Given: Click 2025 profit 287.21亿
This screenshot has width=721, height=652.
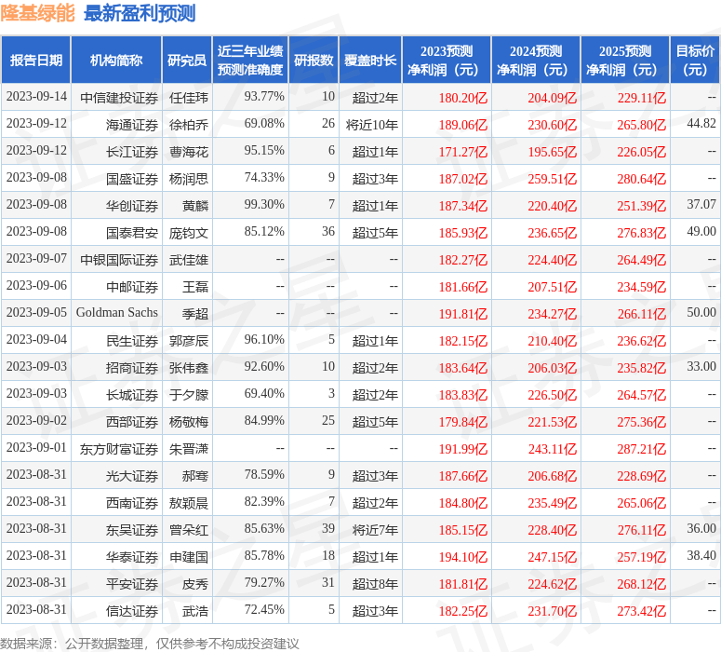Looking at the screenshot, I should [x=641, y=449].
